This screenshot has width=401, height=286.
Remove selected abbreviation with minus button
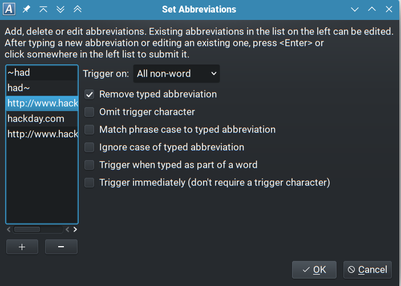point(61,247)
